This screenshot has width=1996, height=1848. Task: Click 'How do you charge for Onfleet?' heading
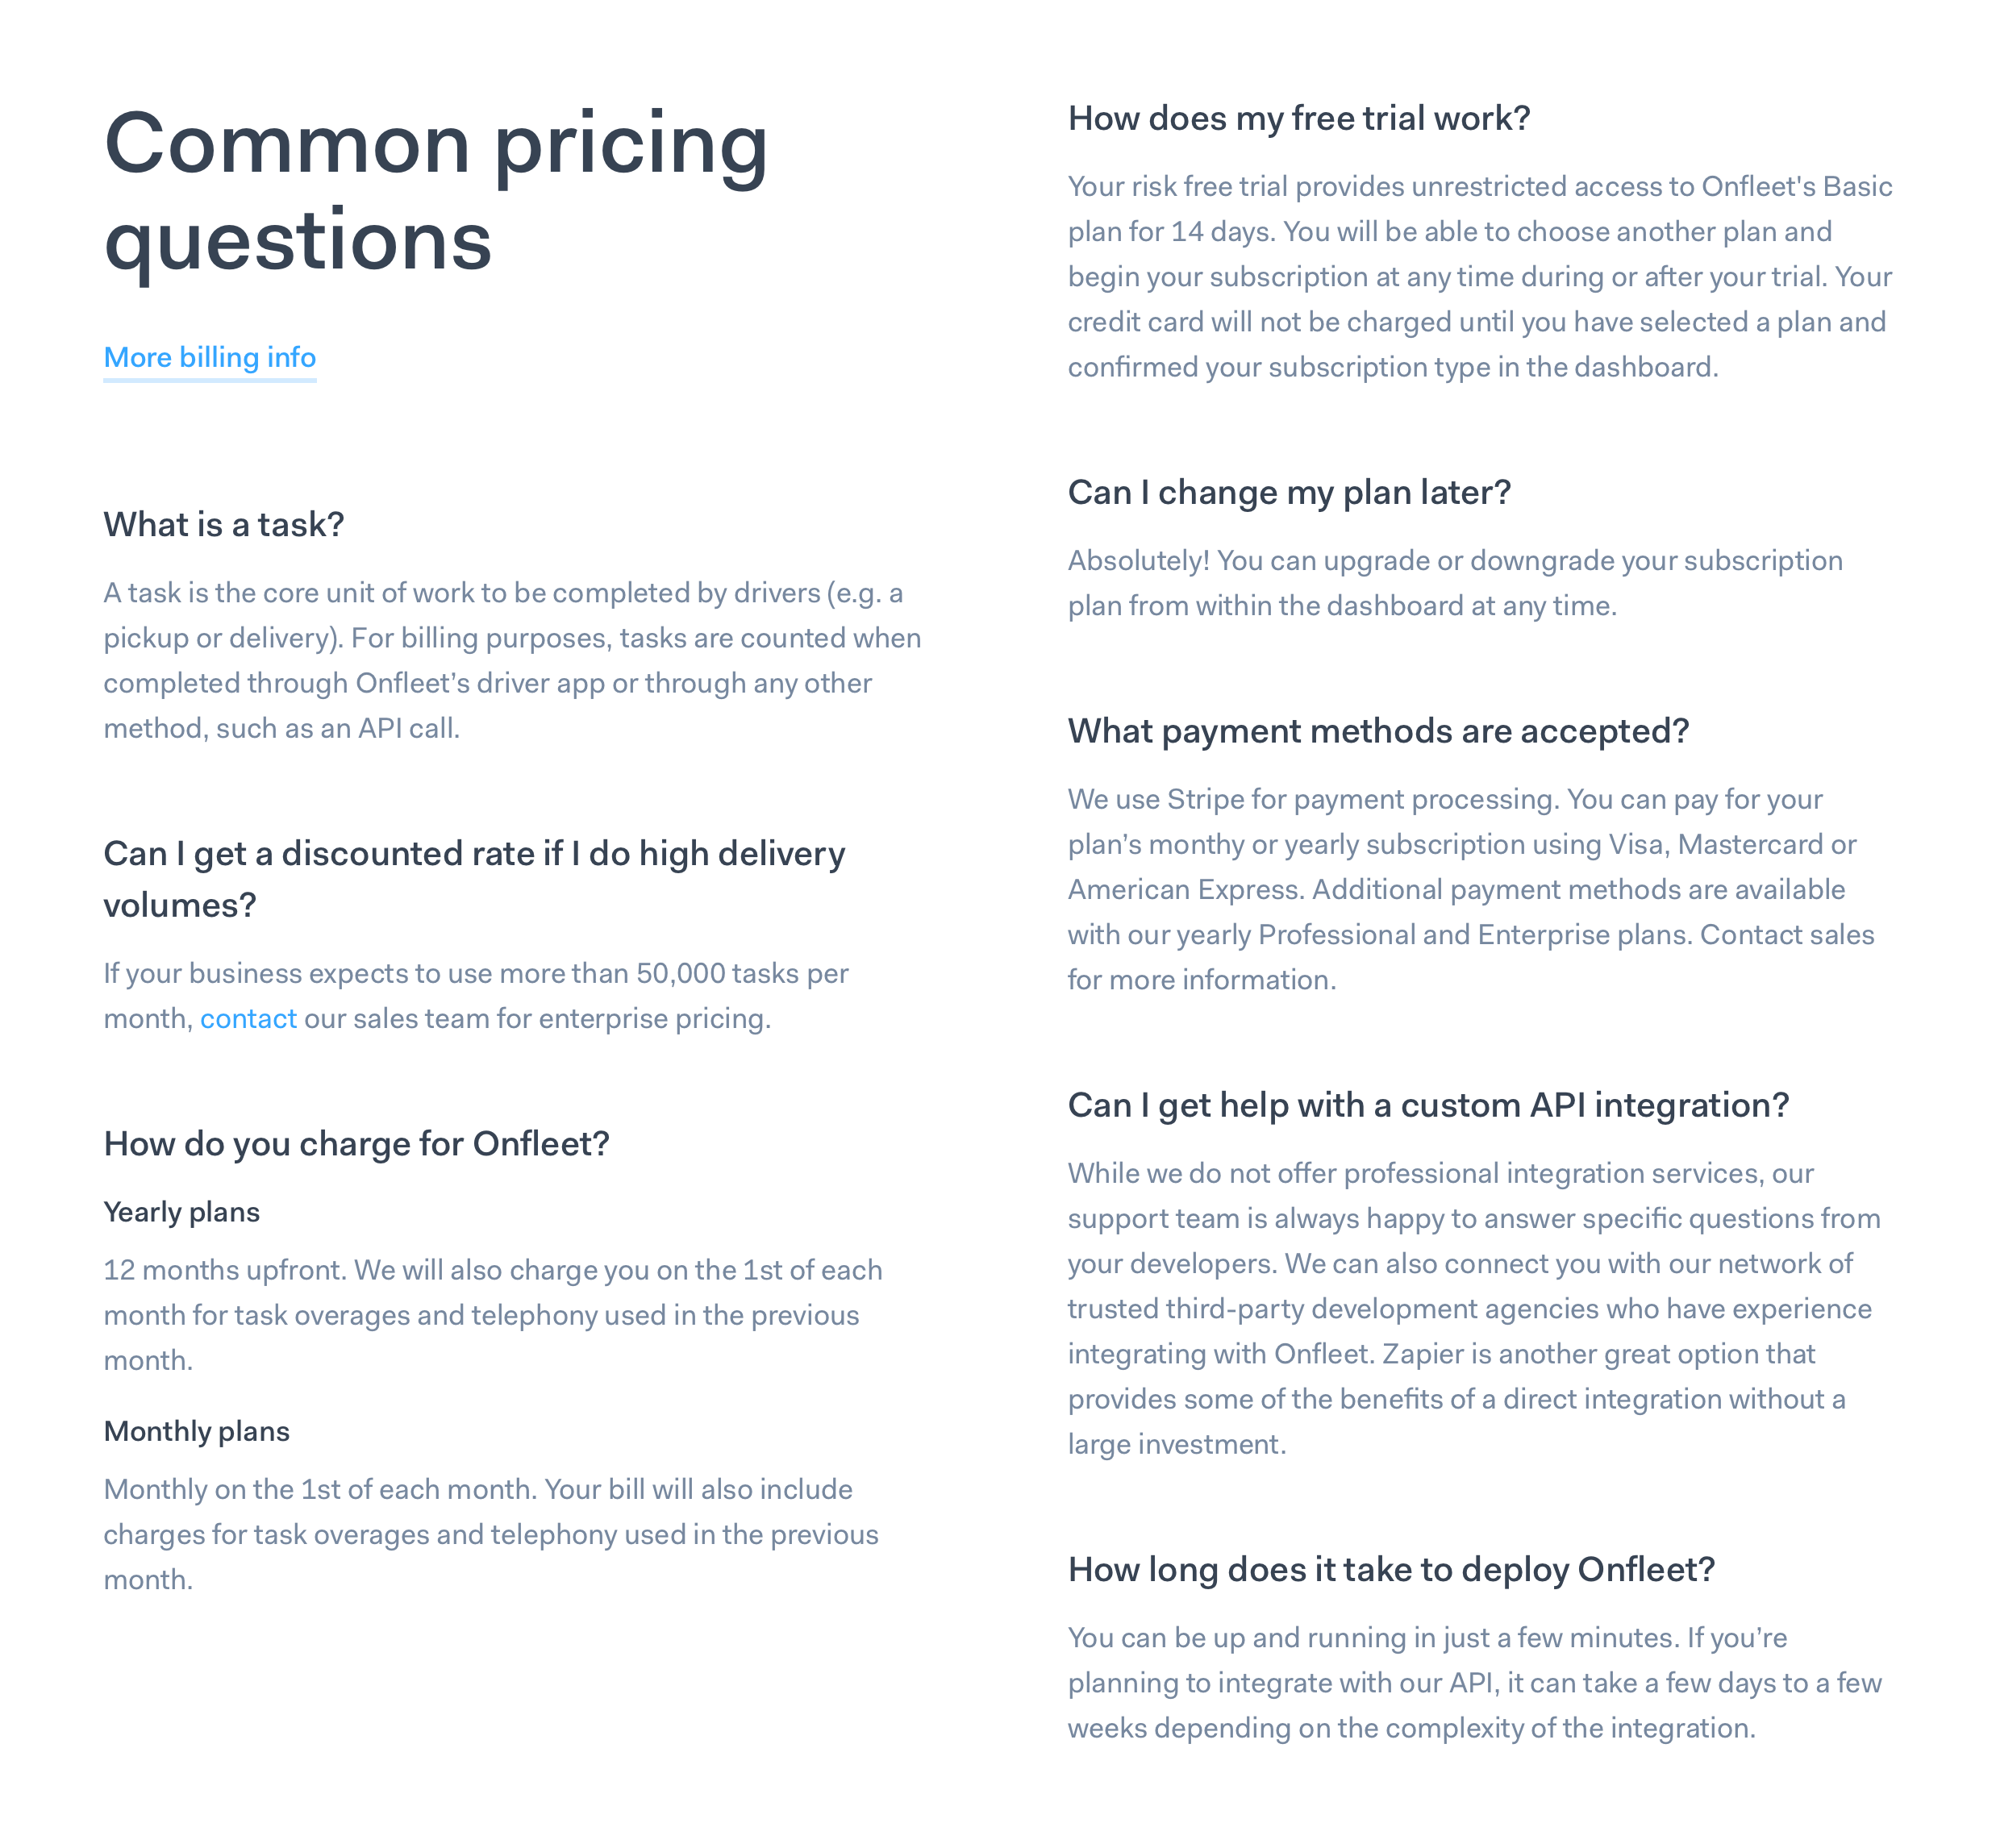coord(356,1143)
